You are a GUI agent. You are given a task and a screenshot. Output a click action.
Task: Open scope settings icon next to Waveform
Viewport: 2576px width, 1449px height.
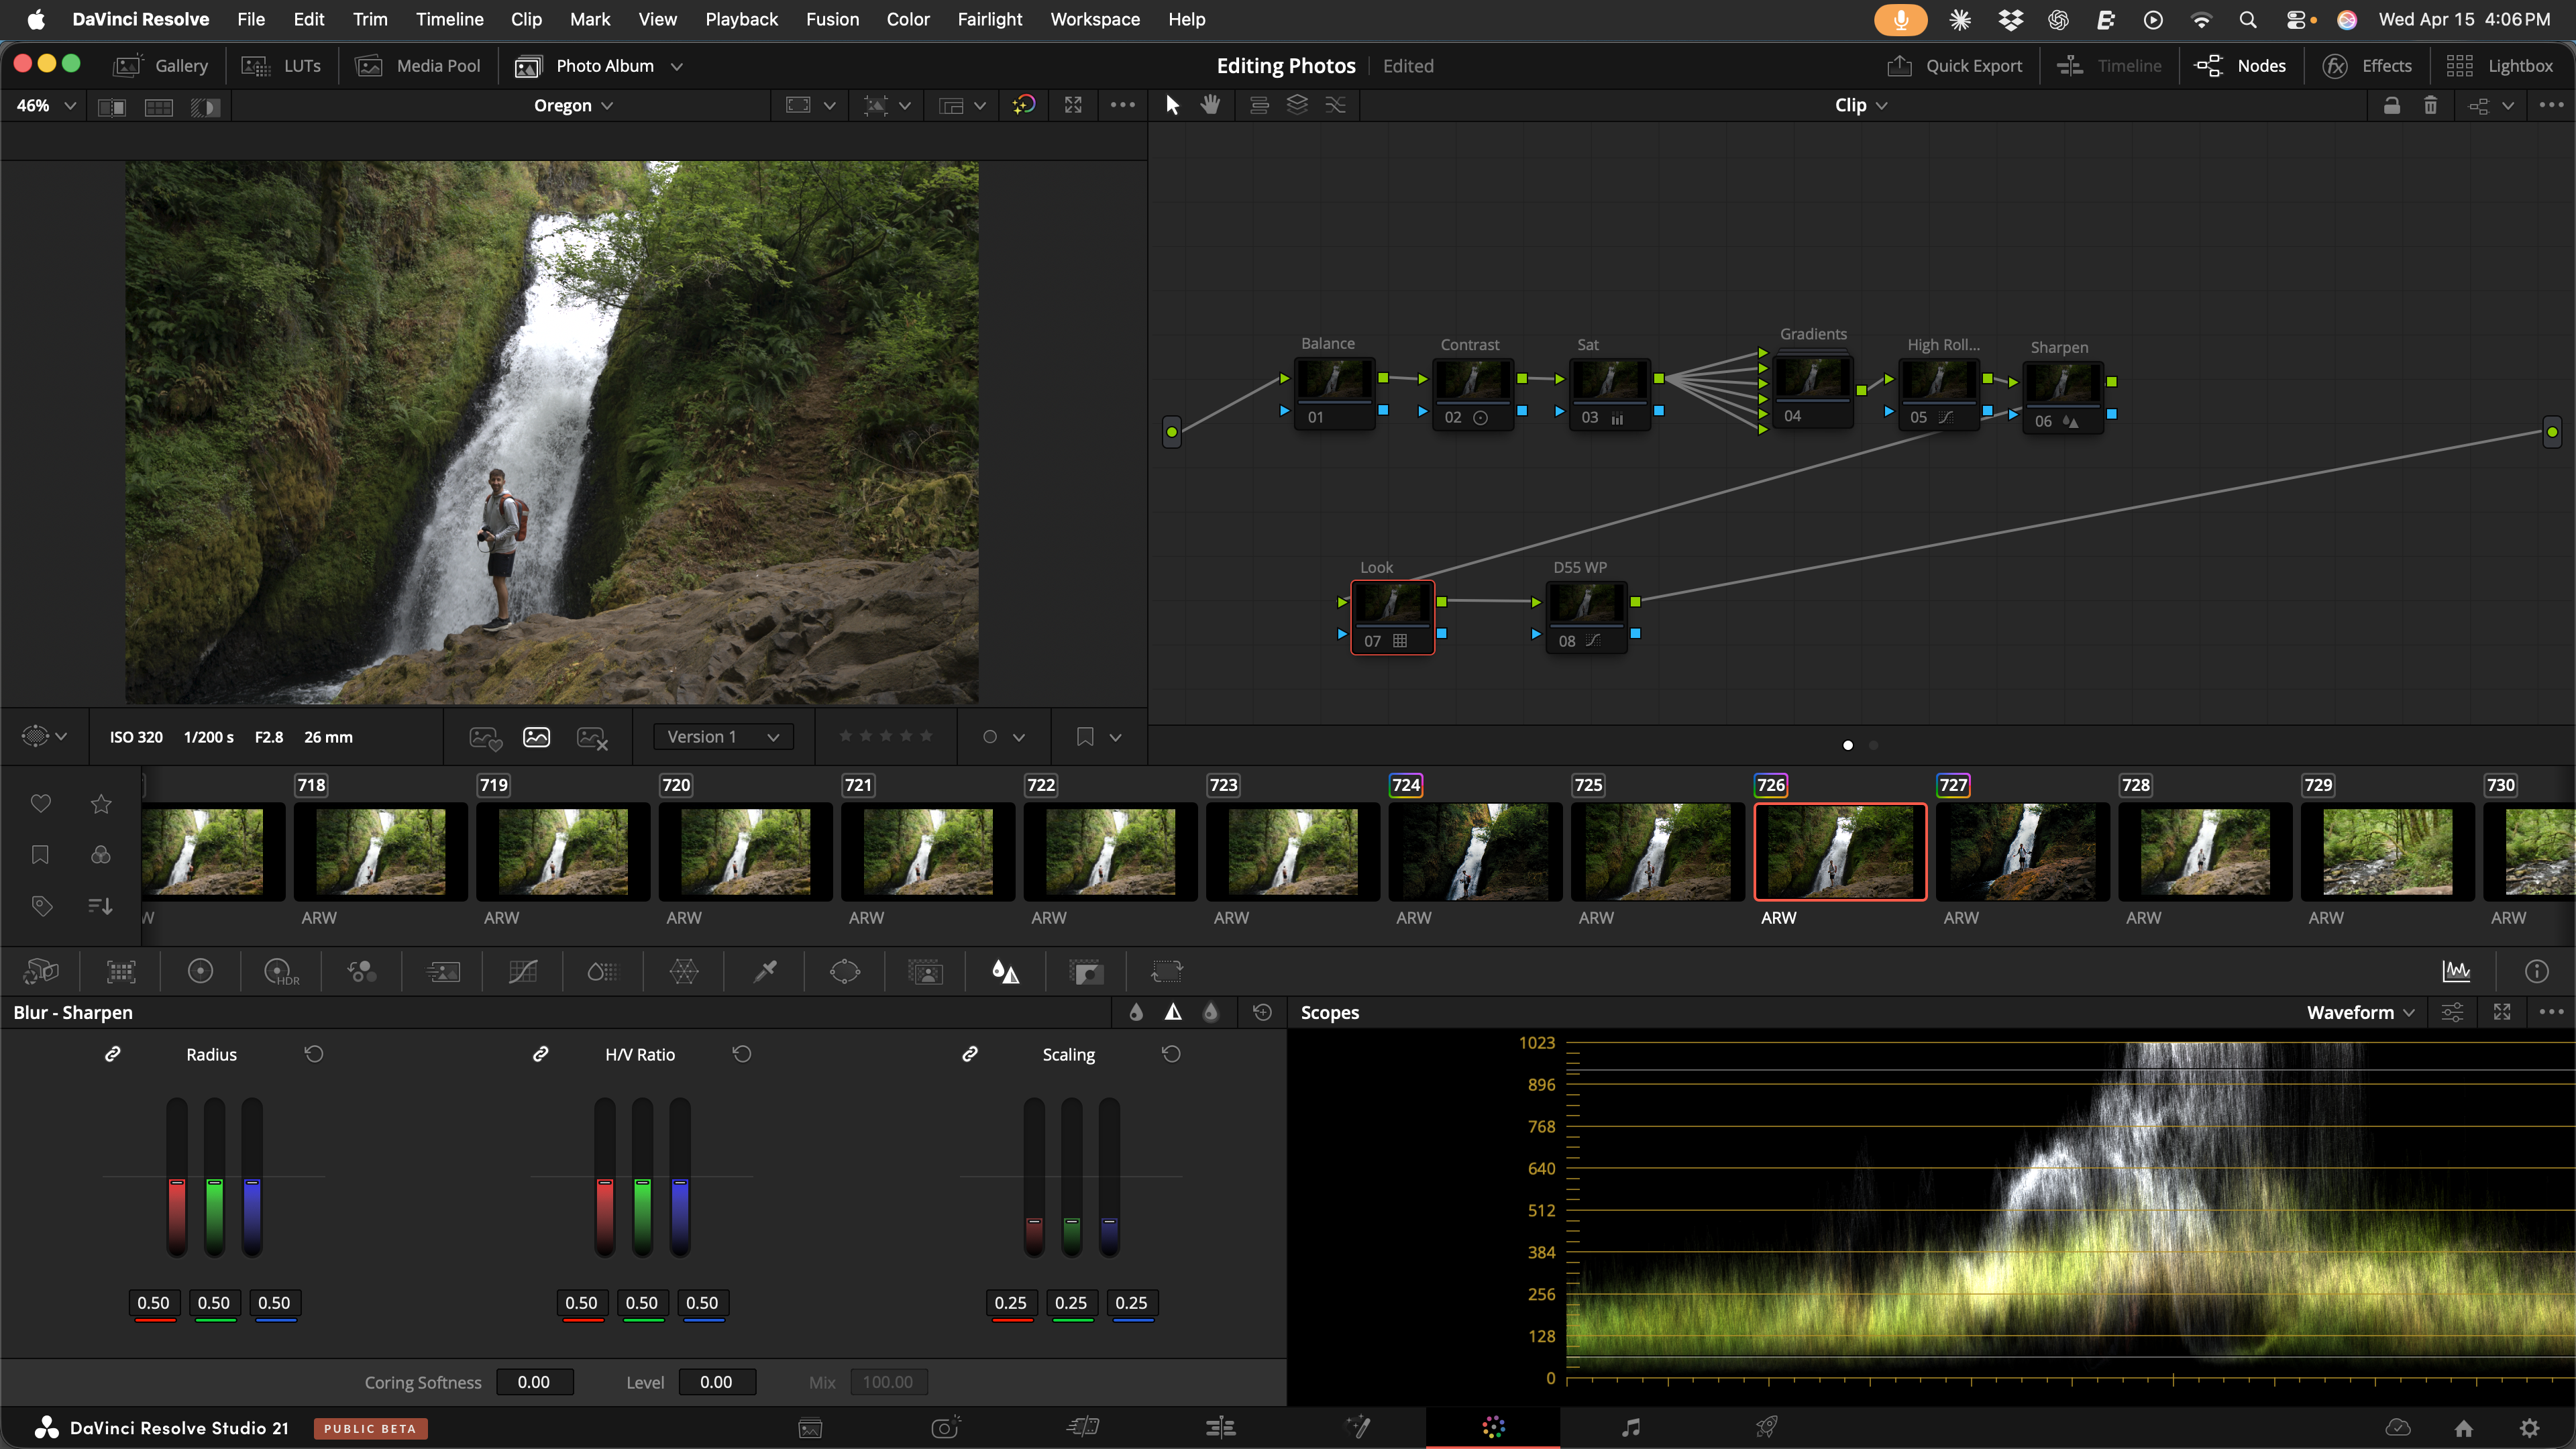(2452, 1012)
